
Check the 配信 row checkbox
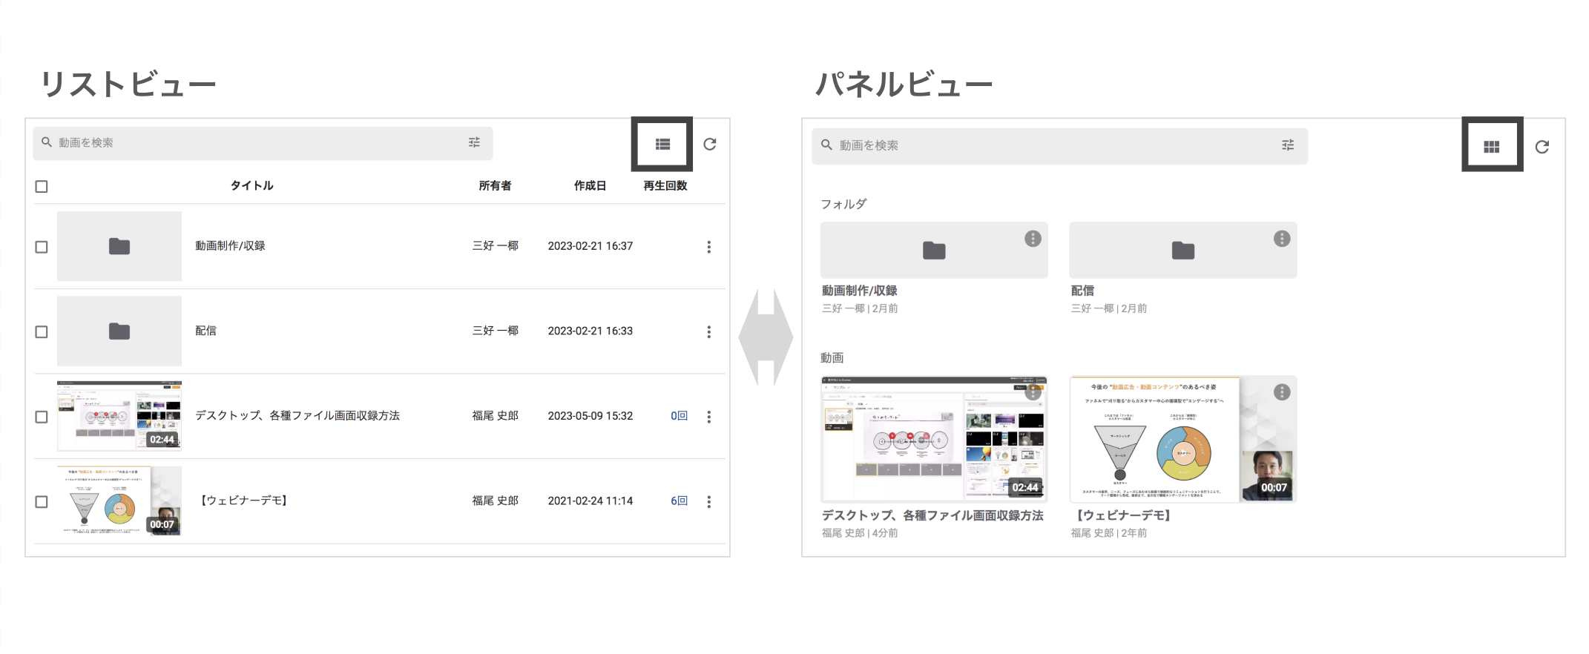click(x=42, y=331)
